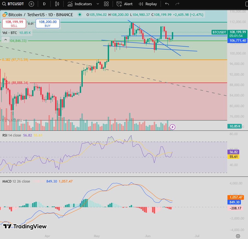Click the Jun label on time axis
248x239 pixels.
[147, 236]
